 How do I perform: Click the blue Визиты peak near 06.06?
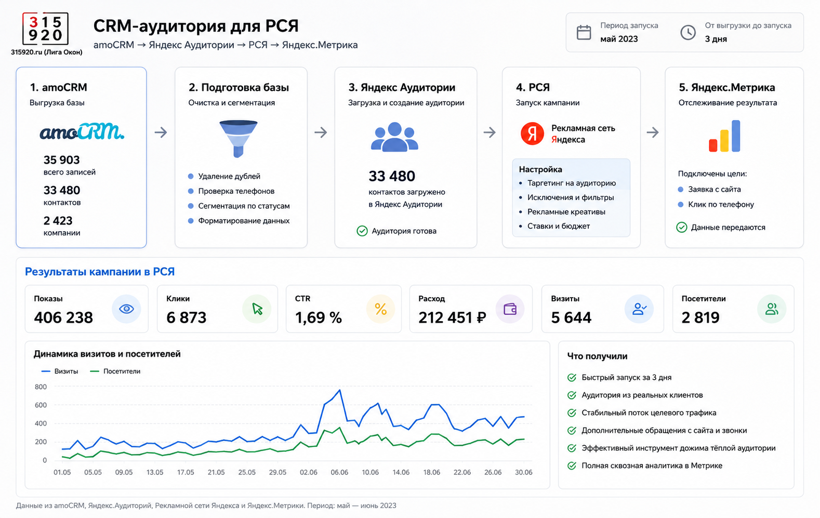[339, 390]
